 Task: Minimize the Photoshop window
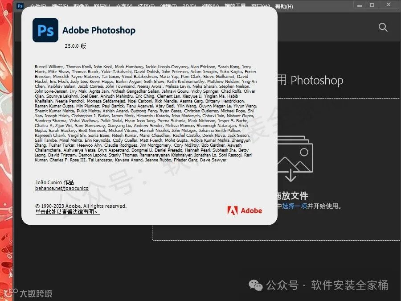tap(359, 5)
